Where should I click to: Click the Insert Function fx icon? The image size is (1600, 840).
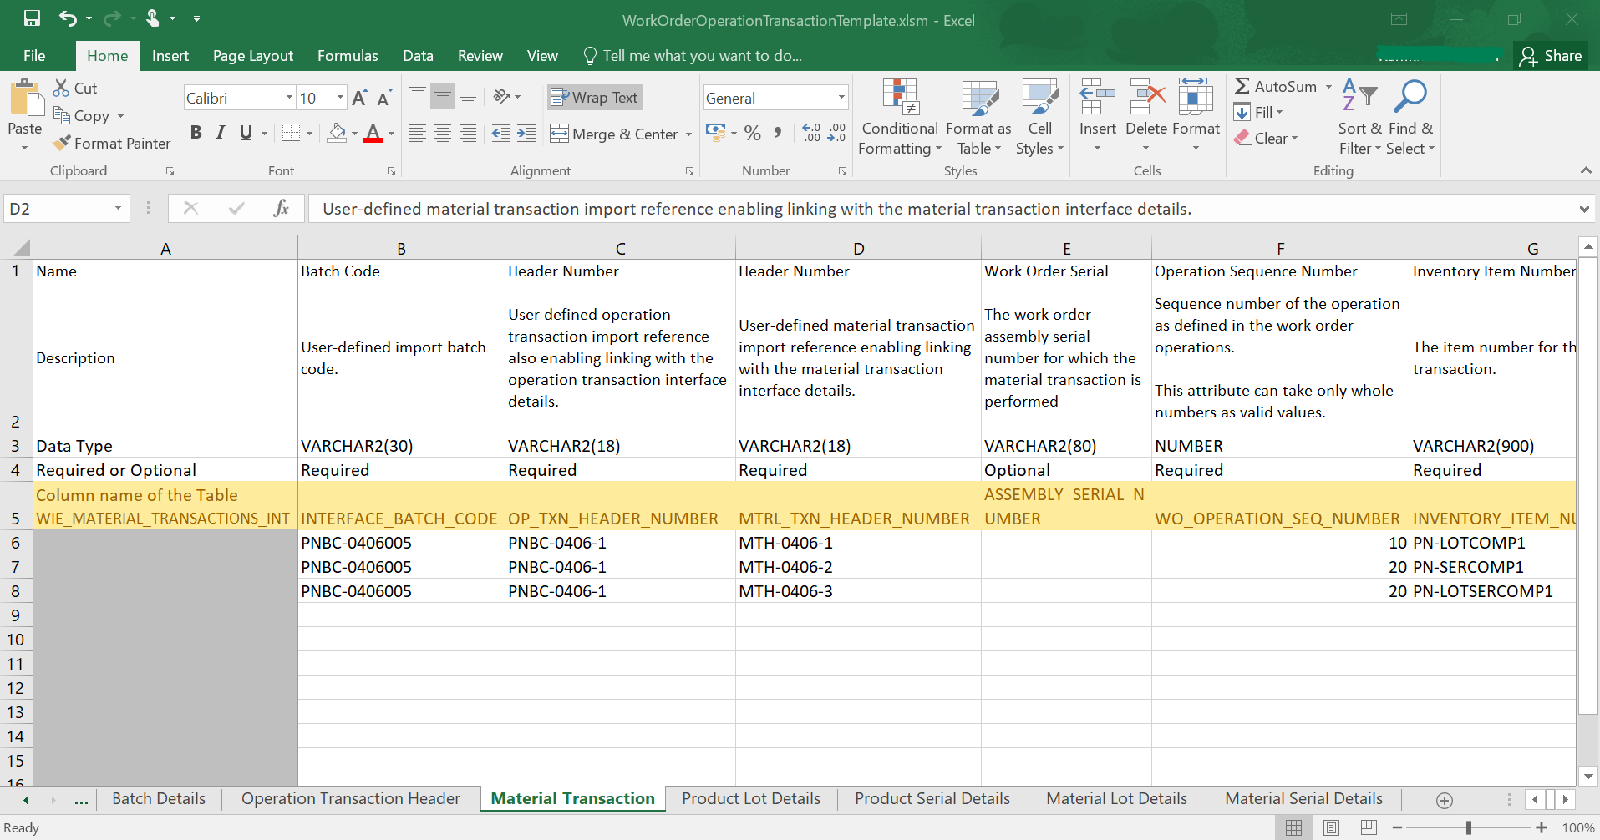tap(281, 208)
